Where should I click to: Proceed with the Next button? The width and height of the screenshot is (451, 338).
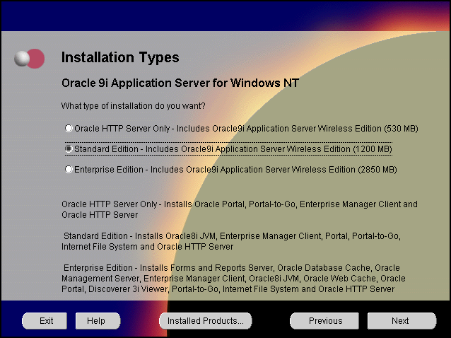(402, 321)
